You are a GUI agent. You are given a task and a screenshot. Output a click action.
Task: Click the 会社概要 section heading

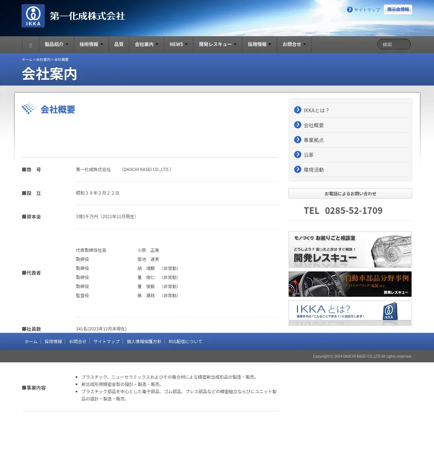(x=58, y=109)
